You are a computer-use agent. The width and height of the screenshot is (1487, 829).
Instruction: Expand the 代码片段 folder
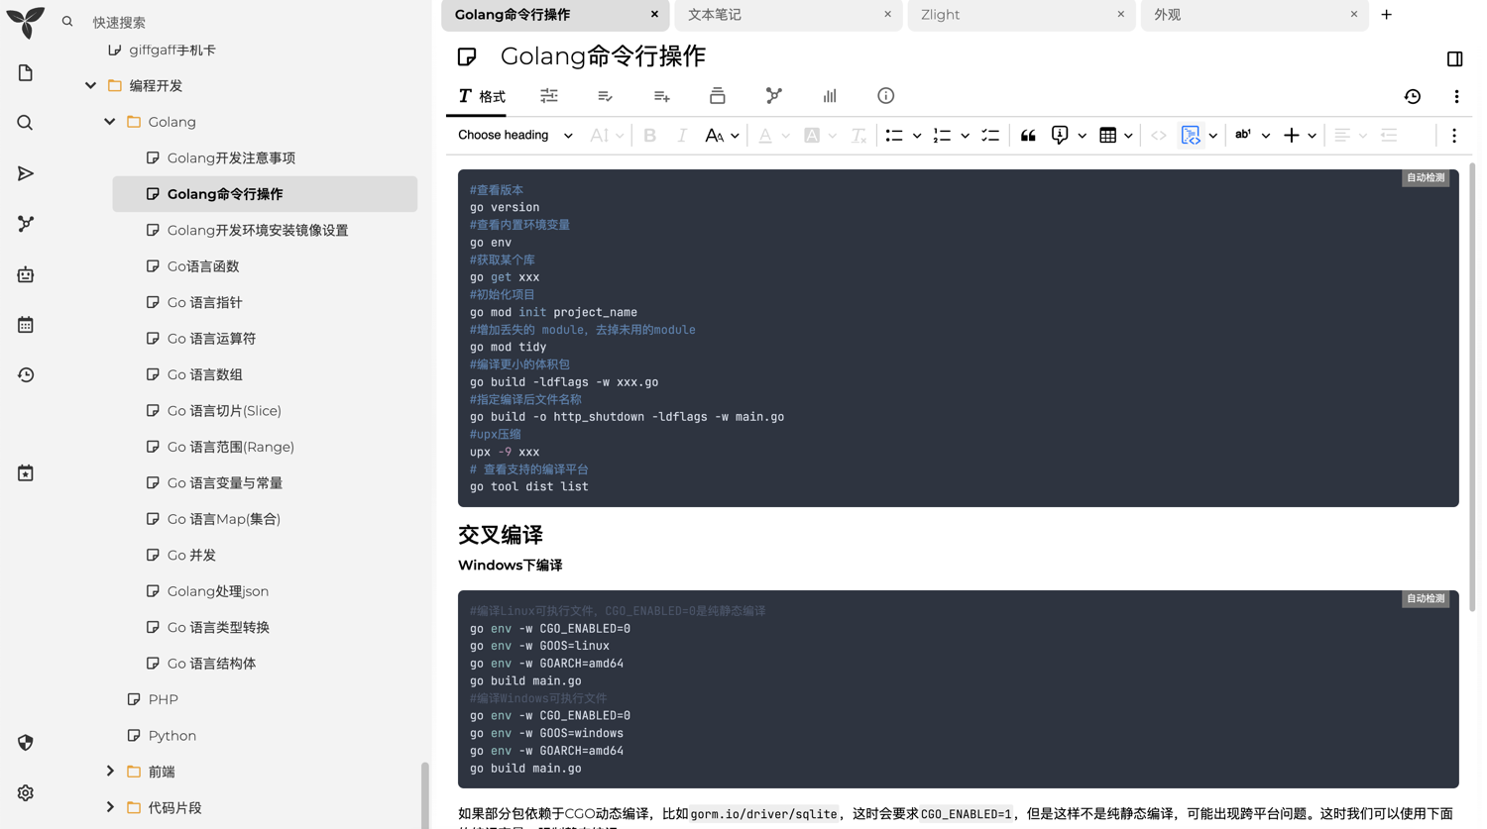point(110,808)
